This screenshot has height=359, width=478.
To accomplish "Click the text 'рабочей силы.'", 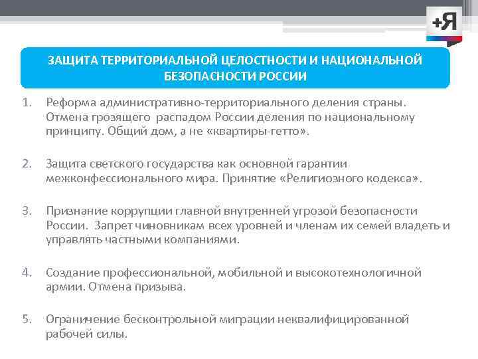I will (86, 334).
